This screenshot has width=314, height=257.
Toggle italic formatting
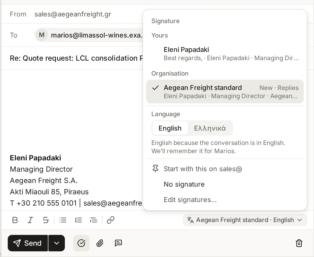pos(30,220)
